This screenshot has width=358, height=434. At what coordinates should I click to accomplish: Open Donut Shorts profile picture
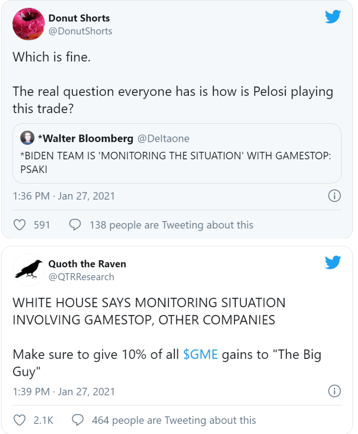29,24
